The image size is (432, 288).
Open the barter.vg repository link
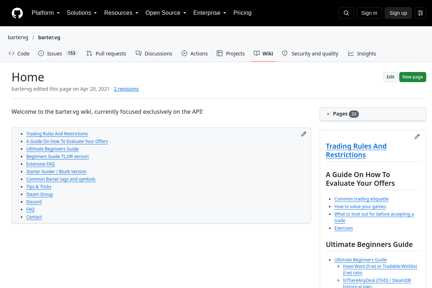[49, 37]
